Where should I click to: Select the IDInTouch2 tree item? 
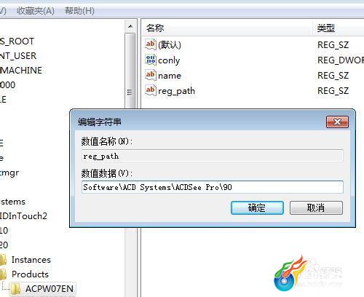[x=23, y=216]
